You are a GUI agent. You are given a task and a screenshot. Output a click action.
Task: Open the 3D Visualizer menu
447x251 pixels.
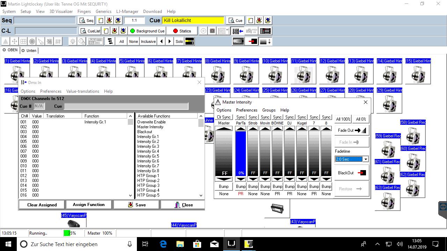click(61, 12)
